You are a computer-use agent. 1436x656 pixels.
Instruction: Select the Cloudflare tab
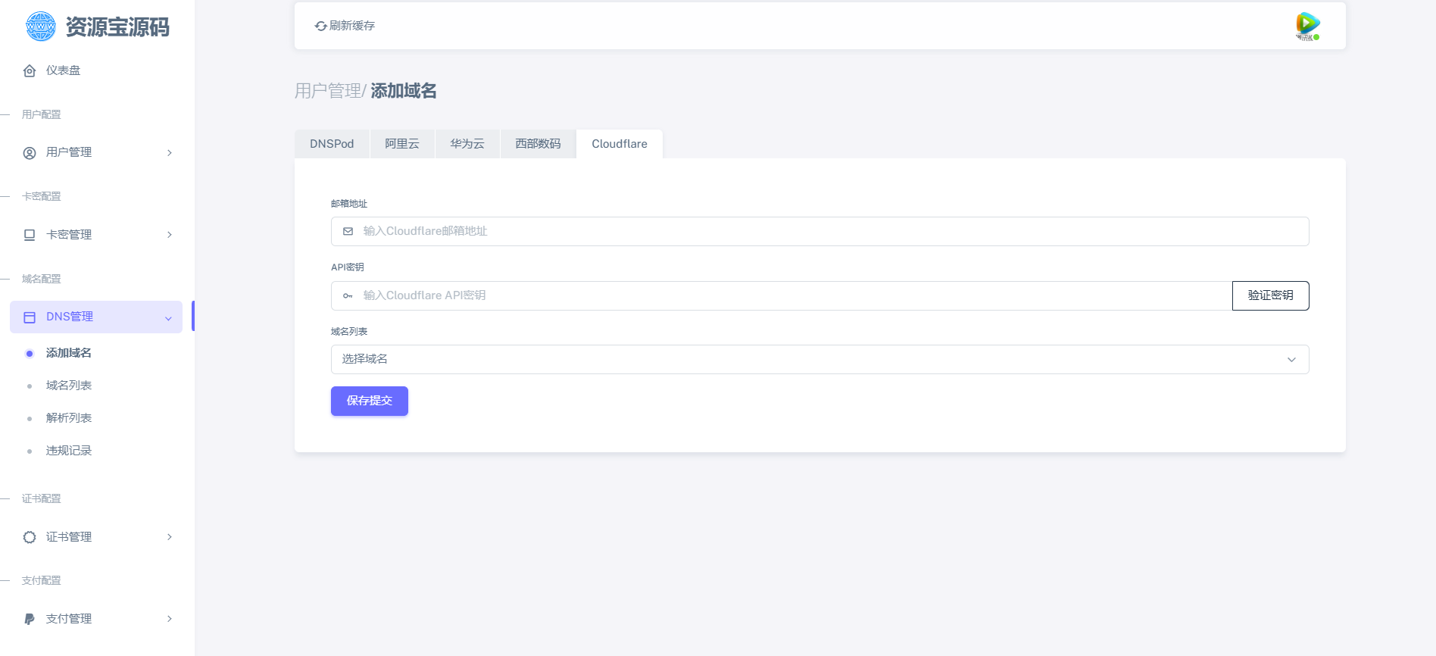click(x=620, y=144)
